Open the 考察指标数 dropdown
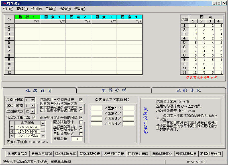 [x=32, y=100]
